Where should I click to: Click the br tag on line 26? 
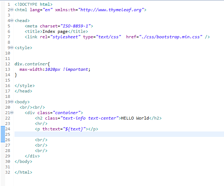point(41,140)
